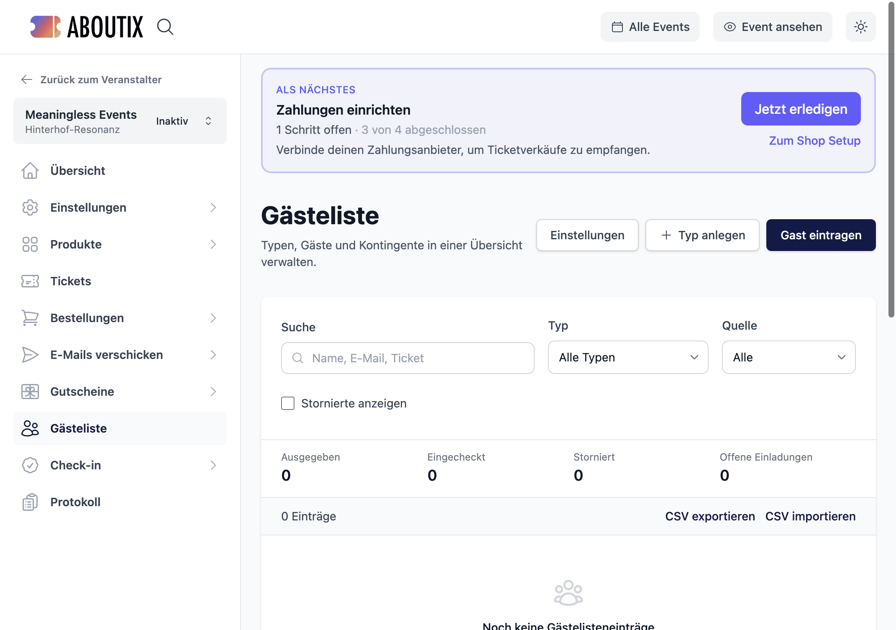Click the E-Mails verschicken paper plane icon

tap(30, 355)
